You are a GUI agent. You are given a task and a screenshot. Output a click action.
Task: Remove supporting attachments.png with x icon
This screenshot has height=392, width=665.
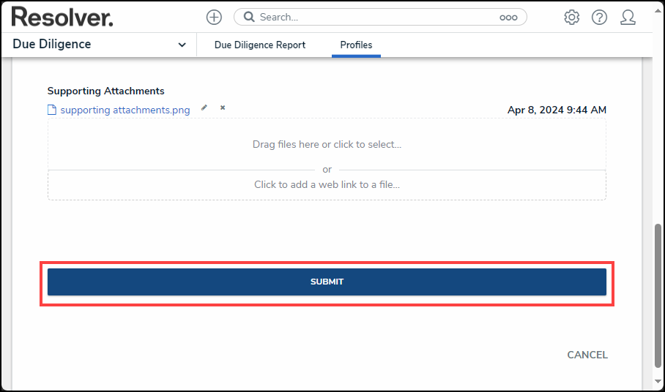(223, 108)
